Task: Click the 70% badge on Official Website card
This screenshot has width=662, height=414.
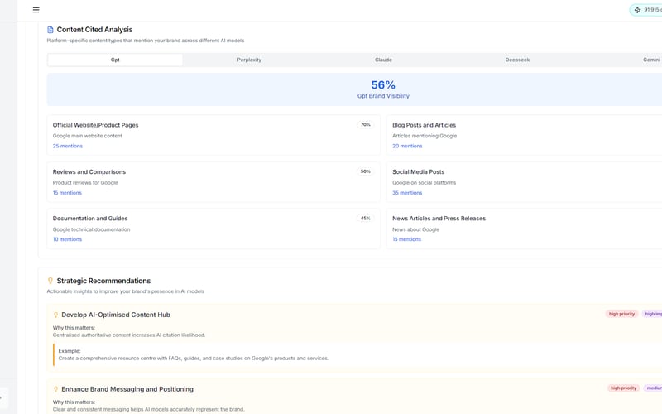Action: (x=366, y=125)
